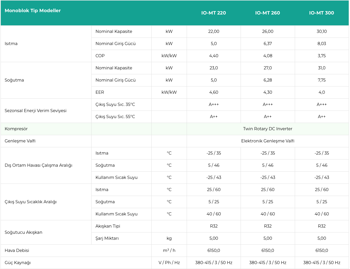Select the IO-MT 260 column header
Screen dimensions: 350x269
268,13
